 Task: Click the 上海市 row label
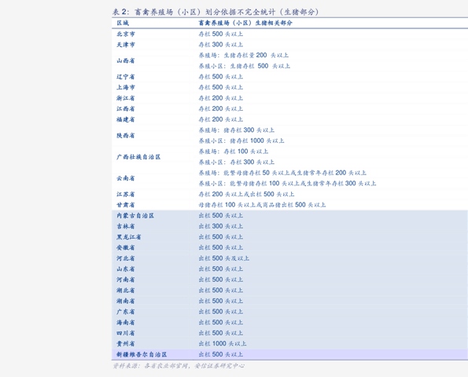pyautogui.click(x=126, y=87)
